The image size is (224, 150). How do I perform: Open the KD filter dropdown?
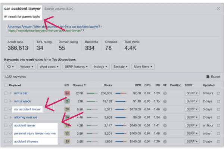(10, 67)
